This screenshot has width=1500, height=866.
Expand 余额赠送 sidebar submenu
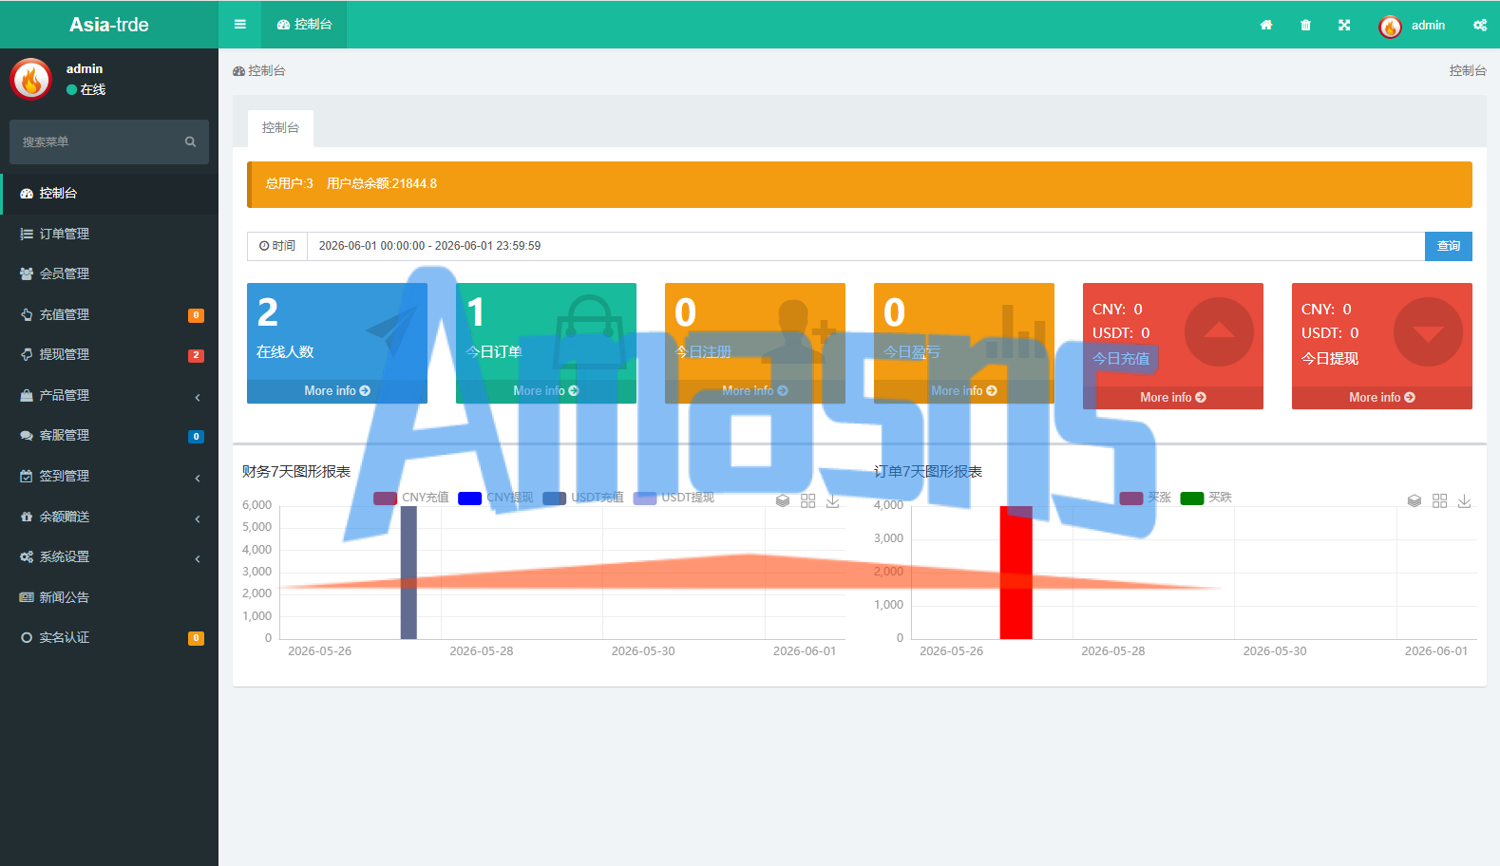109,517
